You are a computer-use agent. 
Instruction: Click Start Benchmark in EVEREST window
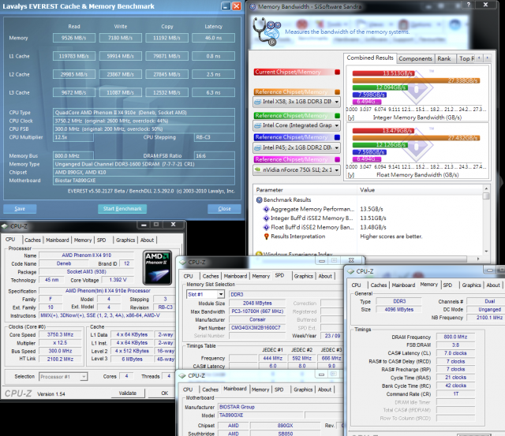click(122, 209)
